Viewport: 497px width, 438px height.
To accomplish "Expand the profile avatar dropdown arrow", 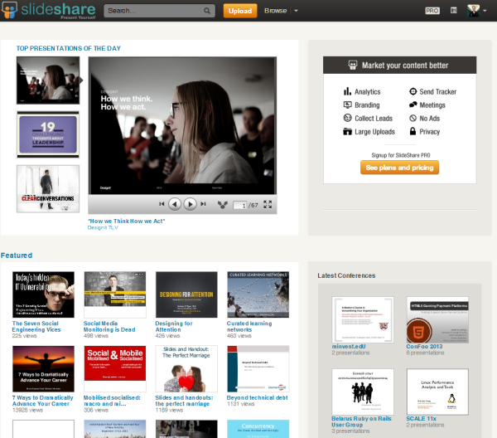I will (x=485, y=11).
